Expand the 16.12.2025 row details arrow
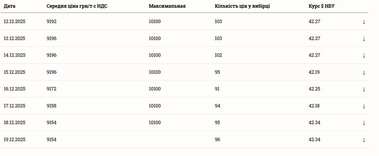 point(364,89)
